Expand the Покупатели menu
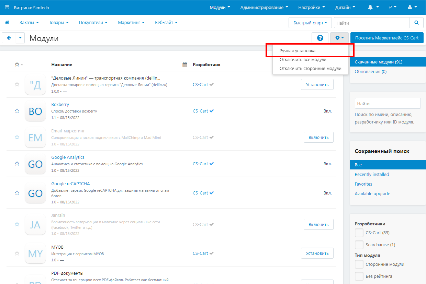 click(93, 23)
